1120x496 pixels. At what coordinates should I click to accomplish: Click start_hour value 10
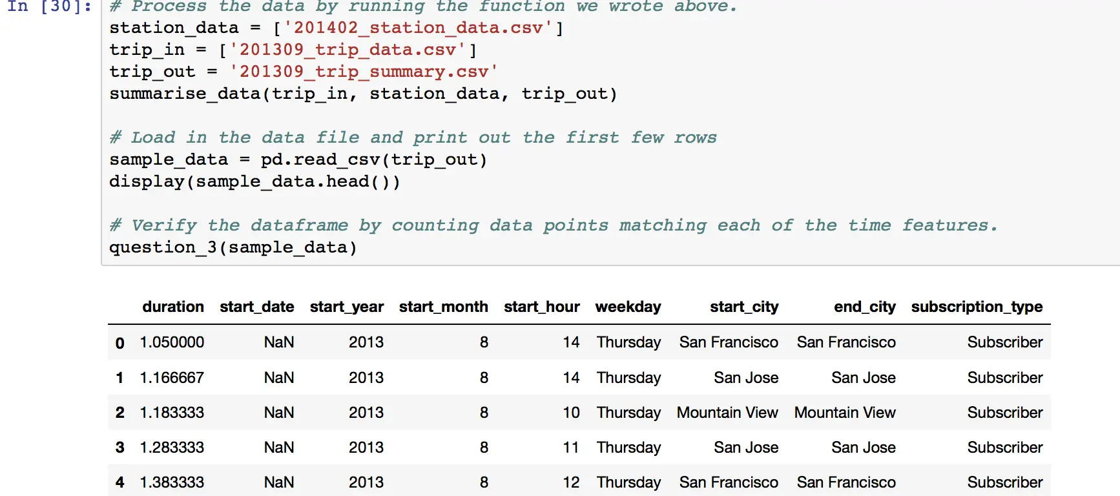tap(571, 413)
